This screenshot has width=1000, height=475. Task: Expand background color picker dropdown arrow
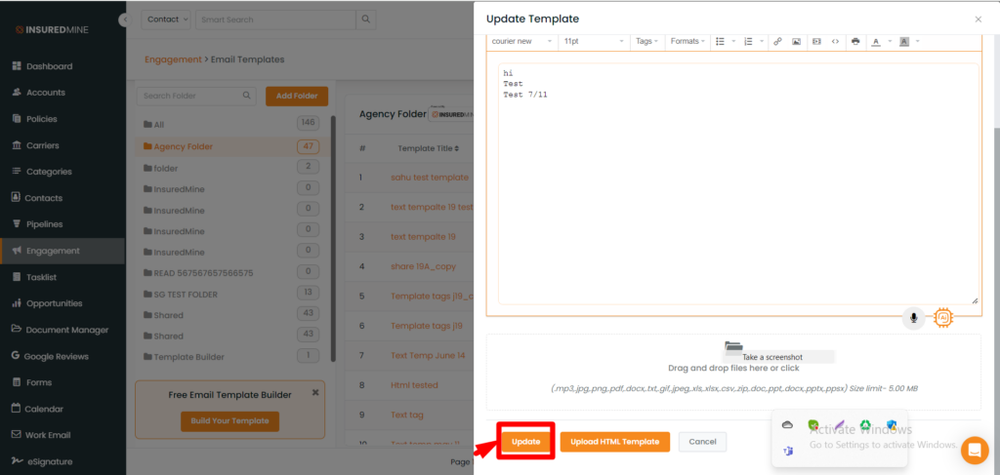tap(917, 41)
